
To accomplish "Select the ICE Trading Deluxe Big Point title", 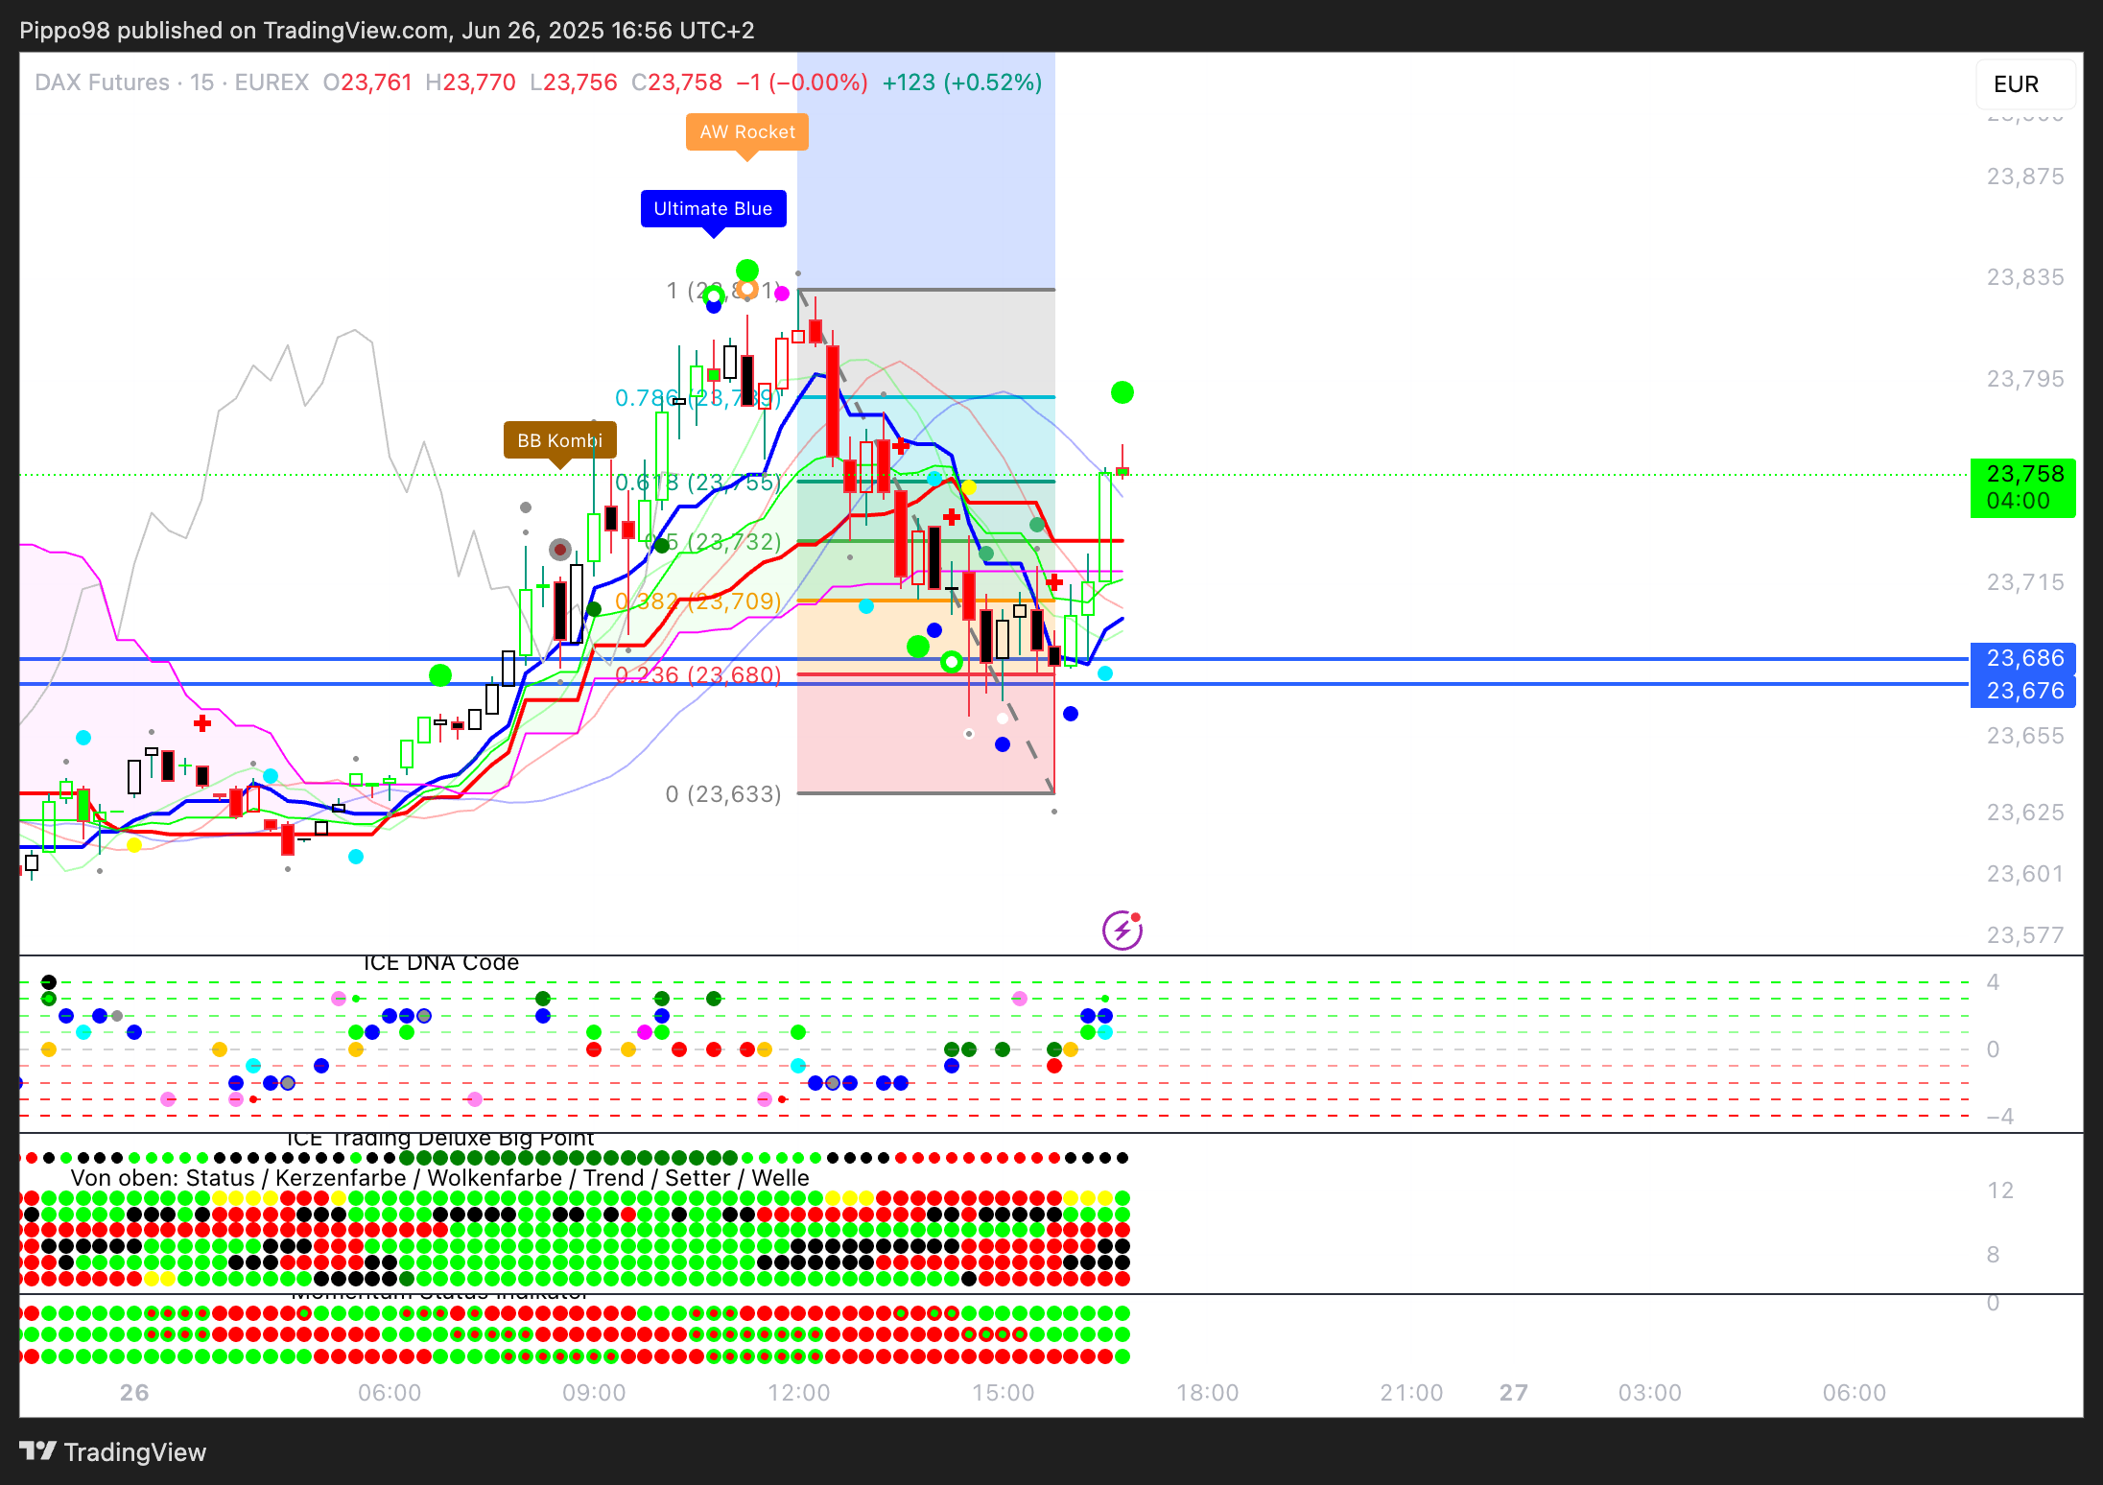I will point(440,1139).
